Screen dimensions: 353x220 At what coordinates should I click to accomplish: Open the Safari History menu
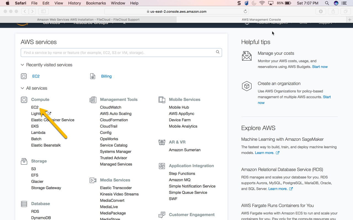74,3
